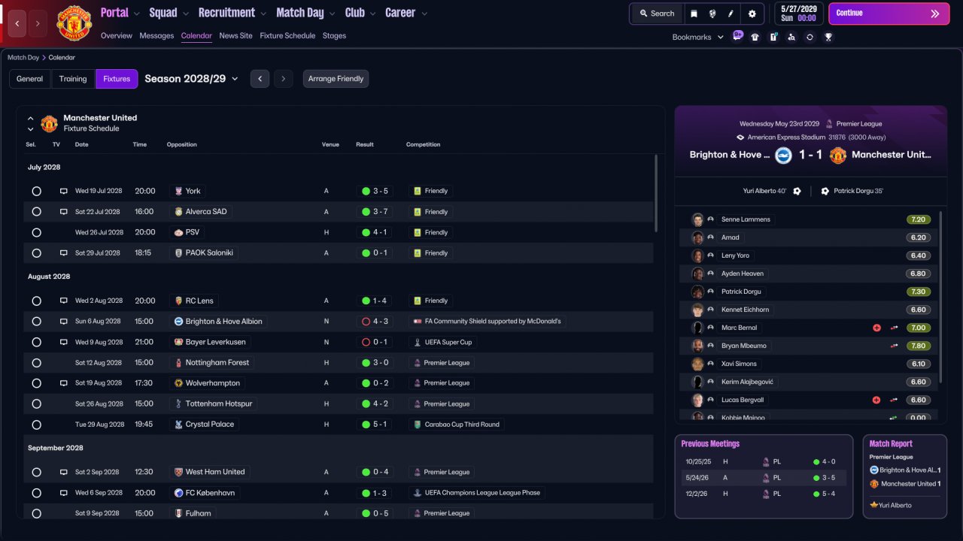Select the radio button for the PAOK Saloniki fixture
963x541 pixels.
point(36,253)
